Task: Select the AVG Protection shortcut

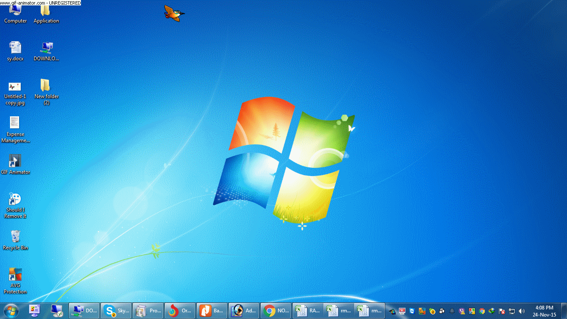Action: [15, 281]
